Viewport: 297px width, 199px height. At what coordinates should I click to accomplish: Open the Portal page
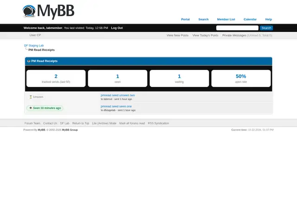coord(185,19)
